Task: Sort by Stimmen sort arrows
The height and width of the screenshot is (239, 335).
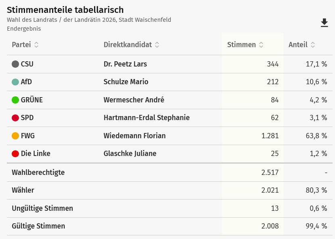Action: point(261,45)
